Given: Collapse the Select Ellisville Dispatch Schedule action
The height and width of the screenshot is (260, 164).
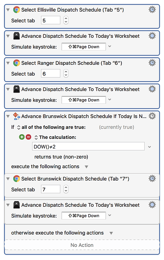Looking at the screenshot, I should click(8, 10).
